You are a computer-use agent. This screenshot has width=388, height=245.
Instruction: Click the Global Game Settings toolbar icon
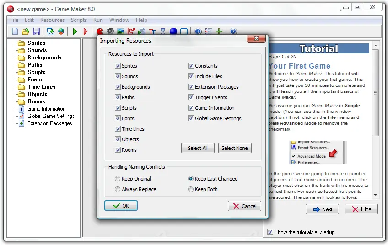[209, 32]
